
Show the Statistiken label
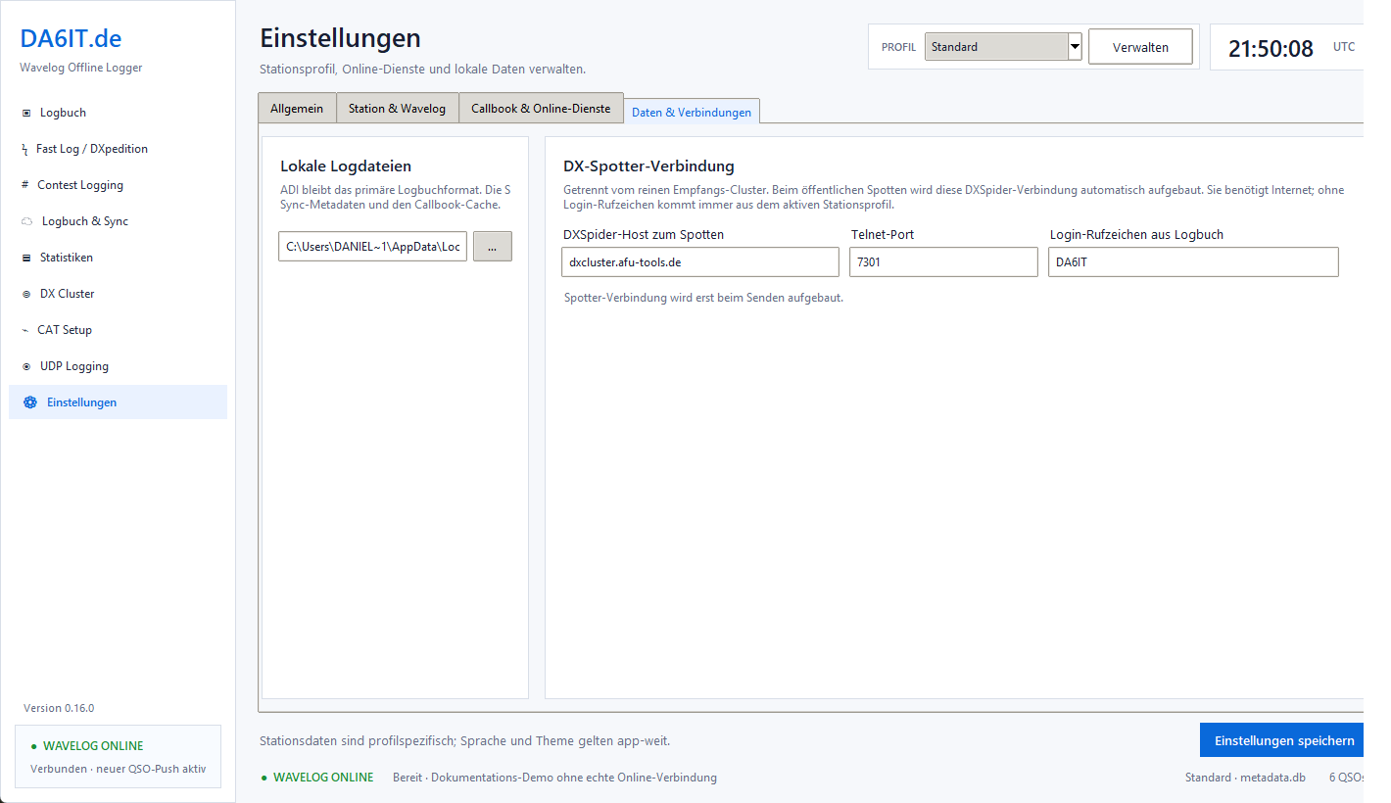click(x=67, y=258)
